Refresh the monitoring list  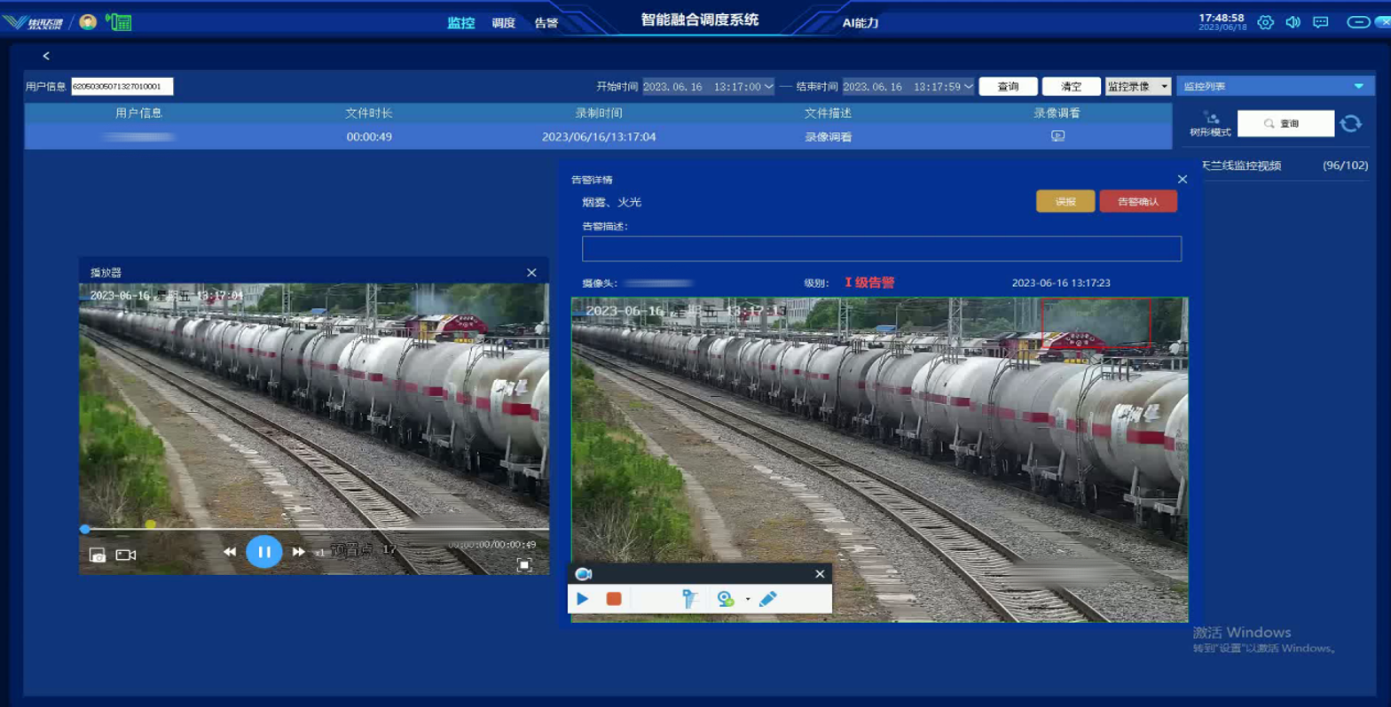click(x=1350, y=124)
